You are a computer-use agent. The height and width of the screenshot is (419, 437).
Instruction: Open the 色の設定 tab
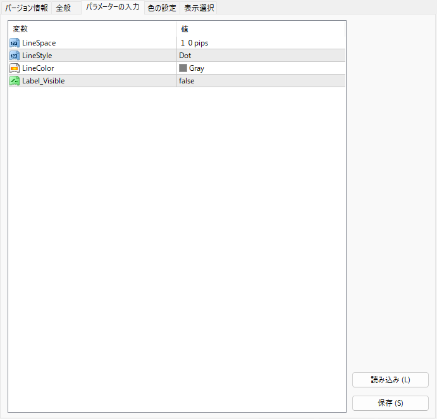coord(162,8)
